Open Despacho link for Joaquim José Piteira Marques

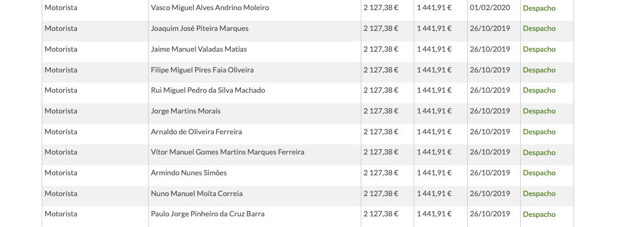coord(539,29)
